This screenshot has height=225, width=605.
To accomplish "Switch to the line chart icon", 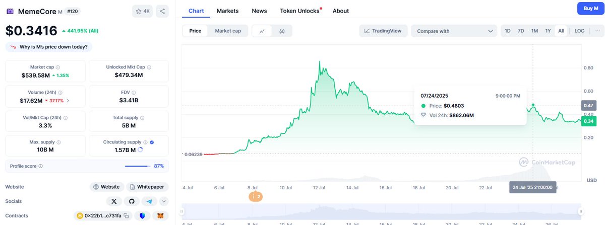I will 262,31.
